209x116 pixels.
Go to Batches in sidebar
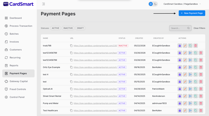coord(18,34)
